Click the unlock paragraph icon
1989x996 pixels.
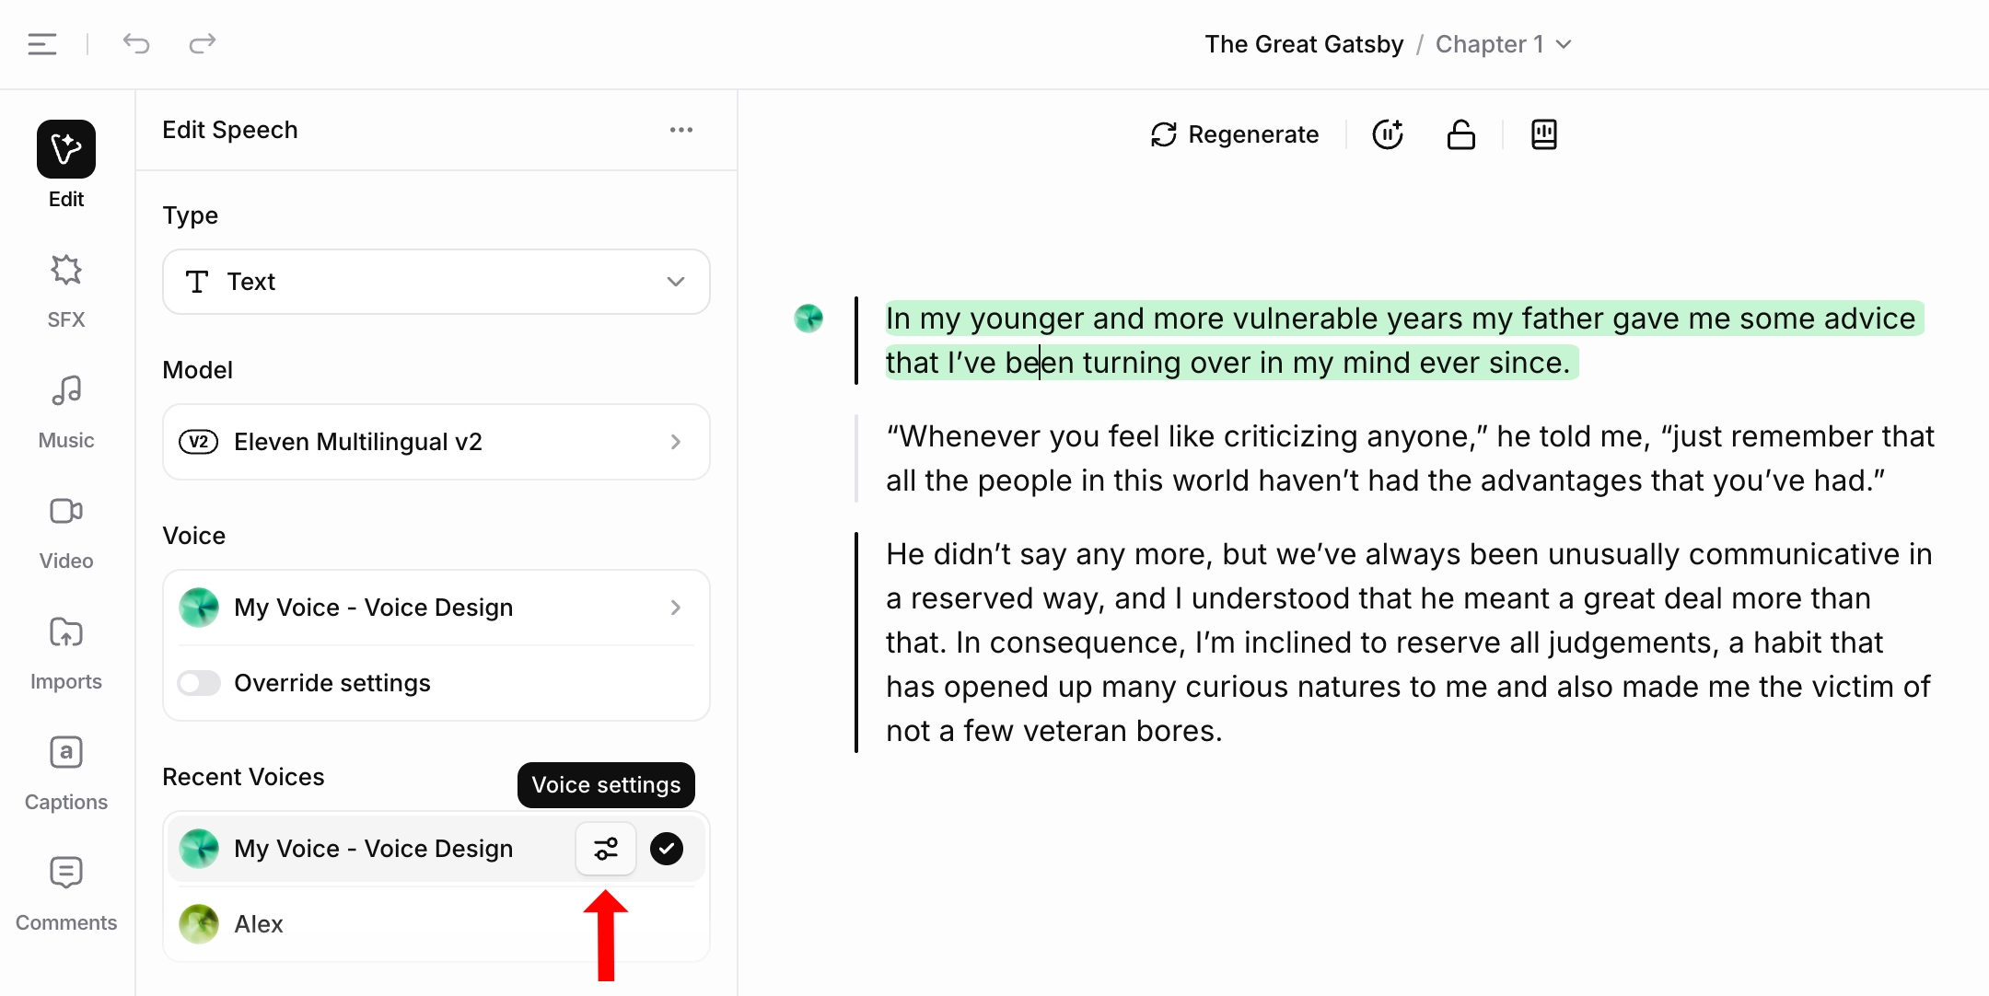click(x=1460, y=134)
